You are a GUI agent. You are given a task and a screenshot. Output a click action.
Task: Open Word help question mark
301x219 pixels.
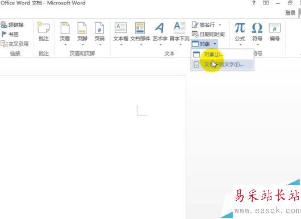(x=254, y=3)
